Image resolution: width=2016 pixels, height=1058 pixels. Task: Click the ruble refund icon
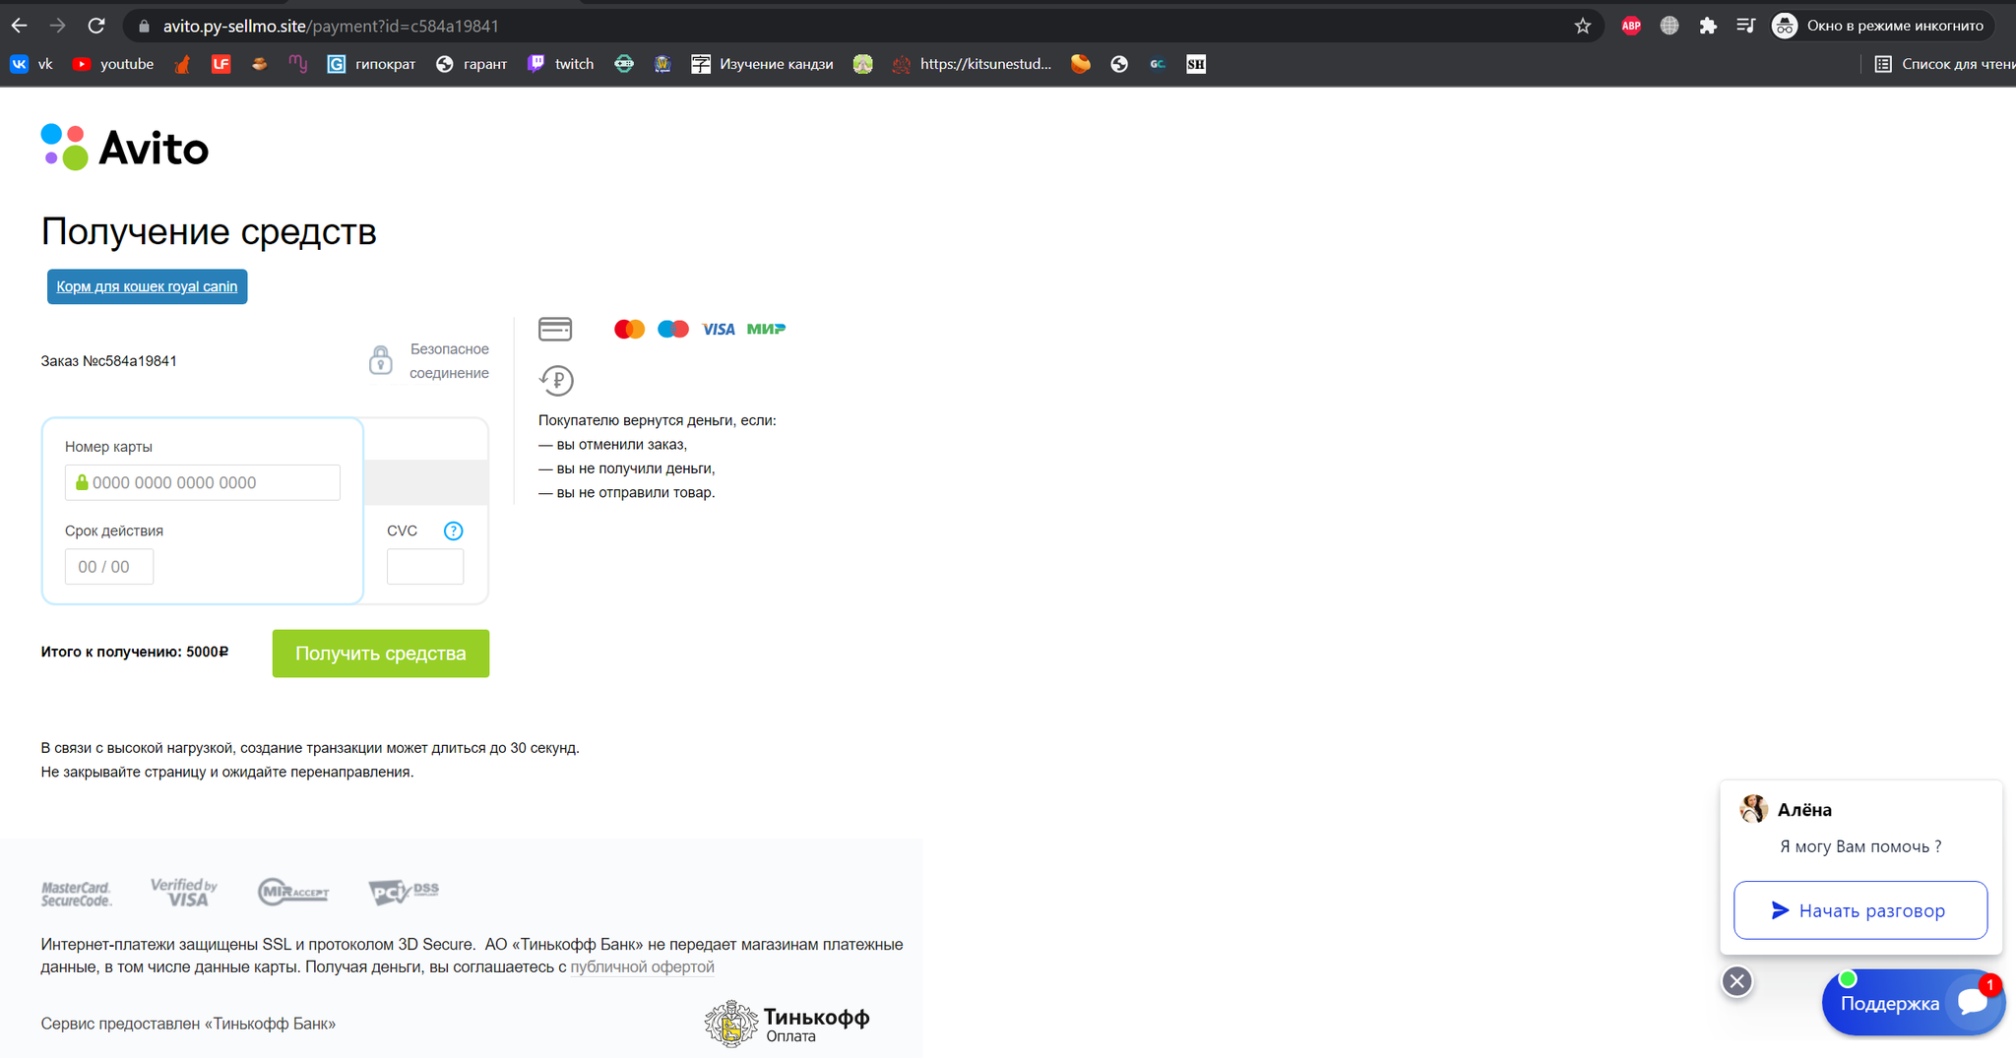(x=556, y=380)
